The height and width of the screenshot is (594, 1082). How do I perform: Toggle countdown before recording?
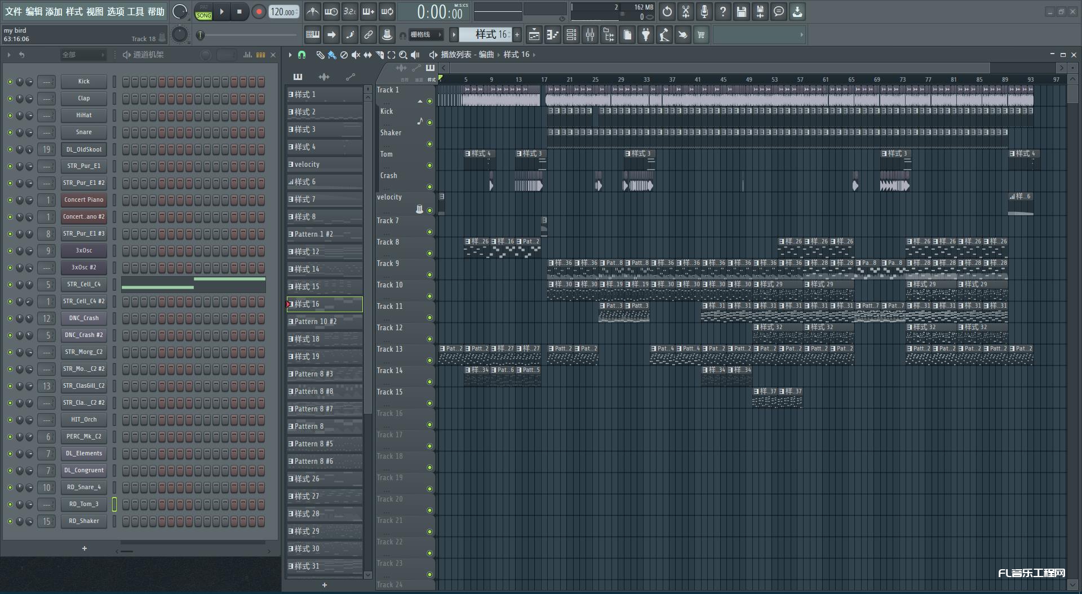[349, 11]
